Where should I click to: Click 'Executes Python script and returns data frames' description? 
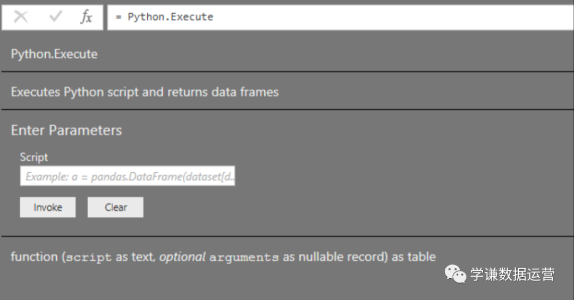145,92
